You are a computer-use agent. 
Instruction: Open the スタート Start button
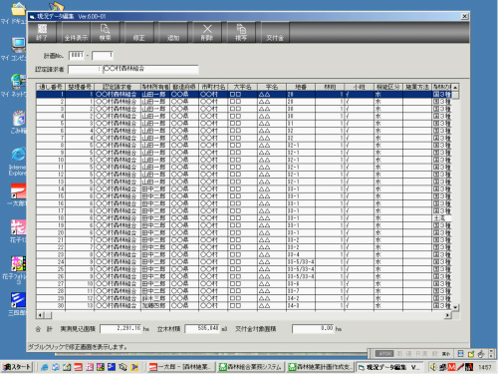tap(17, 367)
